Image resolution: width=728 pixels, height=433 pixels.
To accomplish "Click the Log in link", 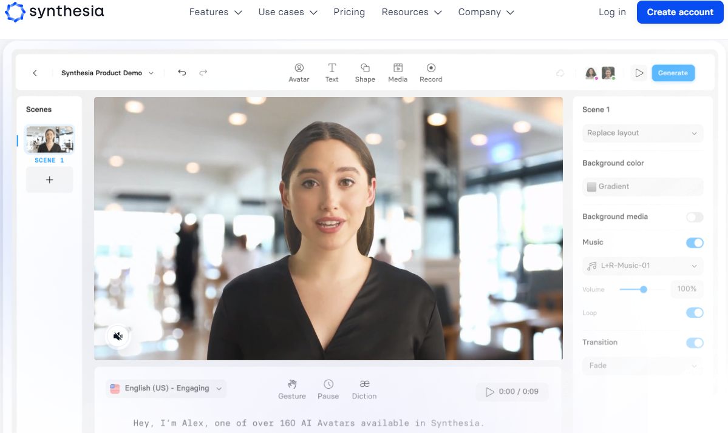I will click(x=612, y=12).
